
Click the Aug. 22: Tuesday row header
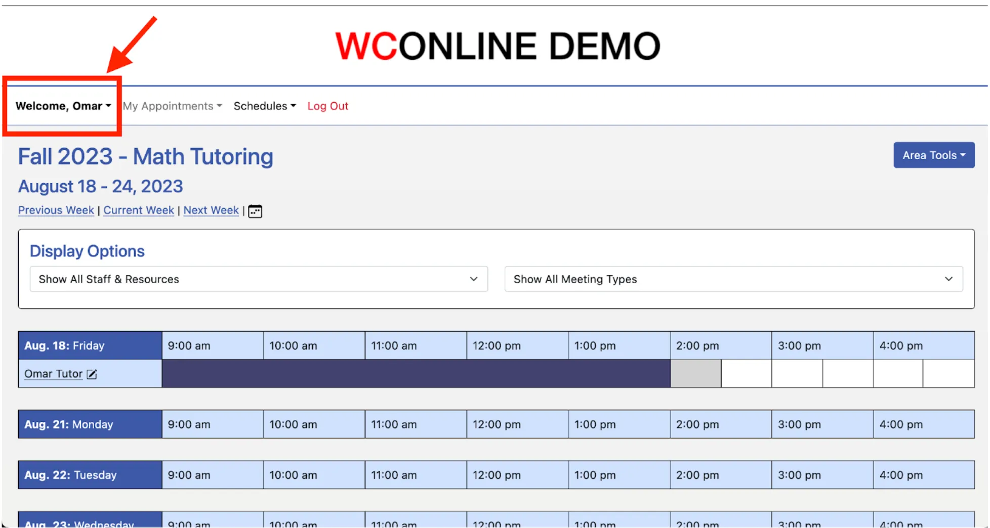click(90, 475)
